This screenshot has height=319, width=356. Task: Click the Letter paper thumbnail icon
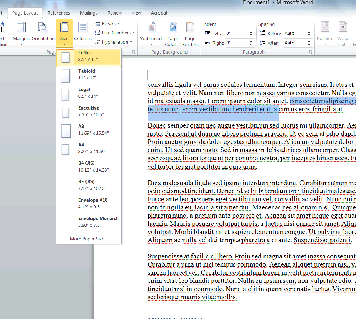pos(66,58)
